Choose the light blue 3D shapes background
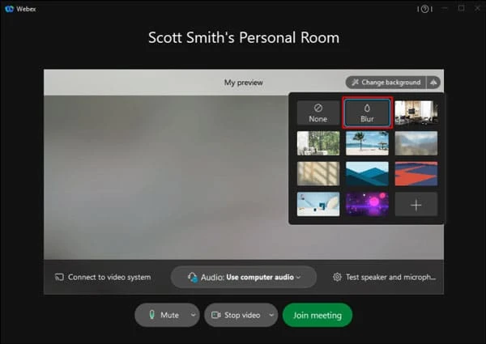486x344 pixels. click(x=318, y=204)
